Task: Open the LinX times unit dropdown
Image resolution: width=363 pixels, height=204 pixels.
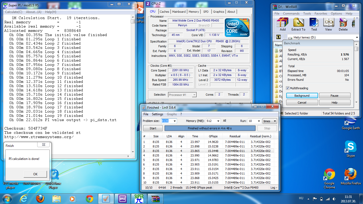Action: pyautogui.click(x=269, y=121)
